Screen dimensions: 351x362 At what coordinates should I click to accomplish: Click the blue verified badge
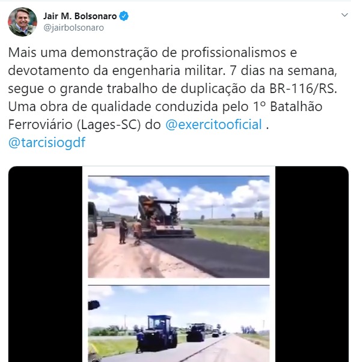point(124,16)
